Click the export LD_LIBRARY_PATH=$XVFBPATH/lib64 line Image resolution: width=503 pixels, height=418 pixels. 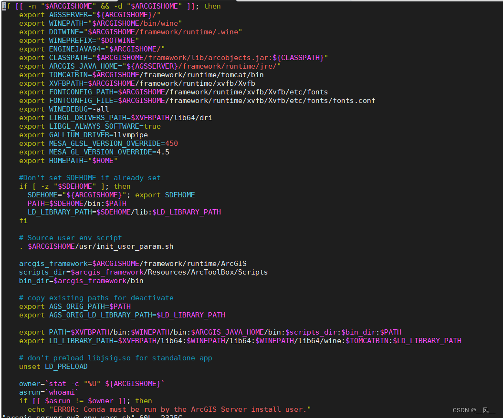pos(240,341)
